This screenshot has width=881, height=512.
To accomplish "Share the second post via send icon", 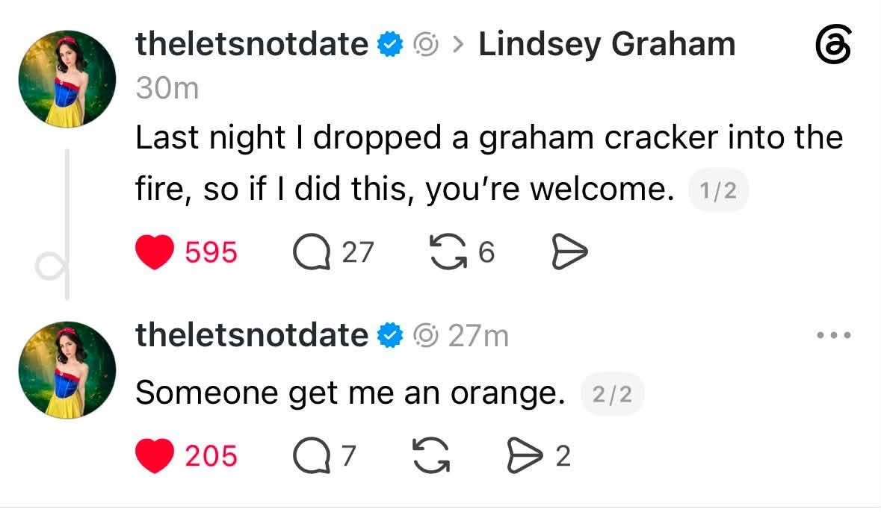I will coord(525,455).
